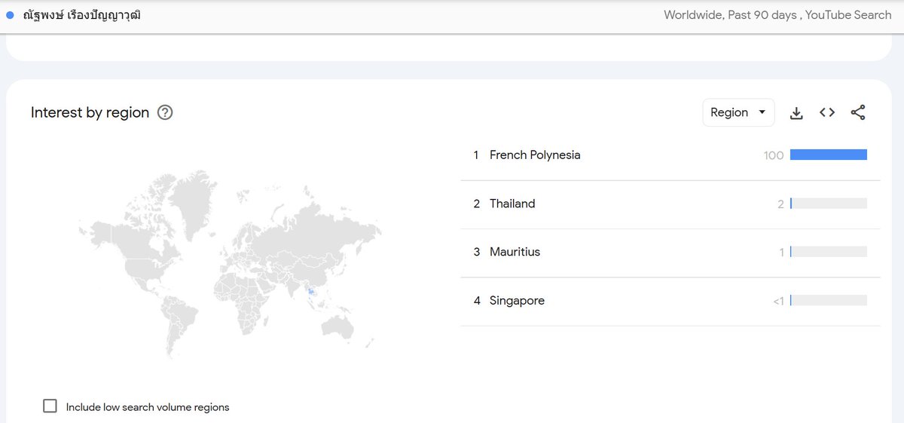
Task: Click the Mauritius interest bar
Action: pos(829,252)
